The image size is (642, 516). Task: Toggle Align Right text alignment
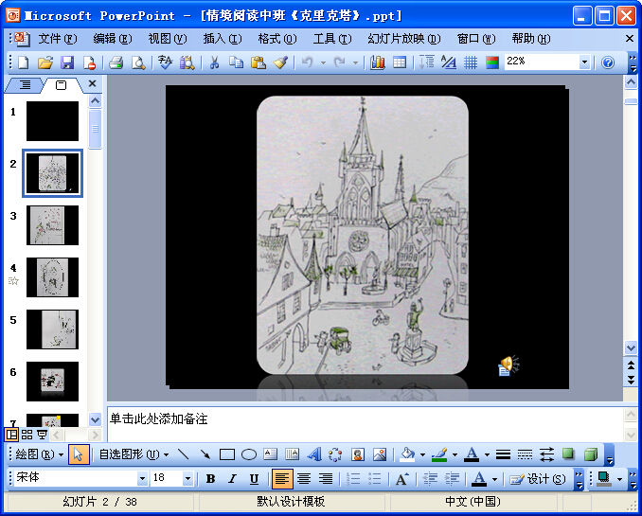coord(326,478)
